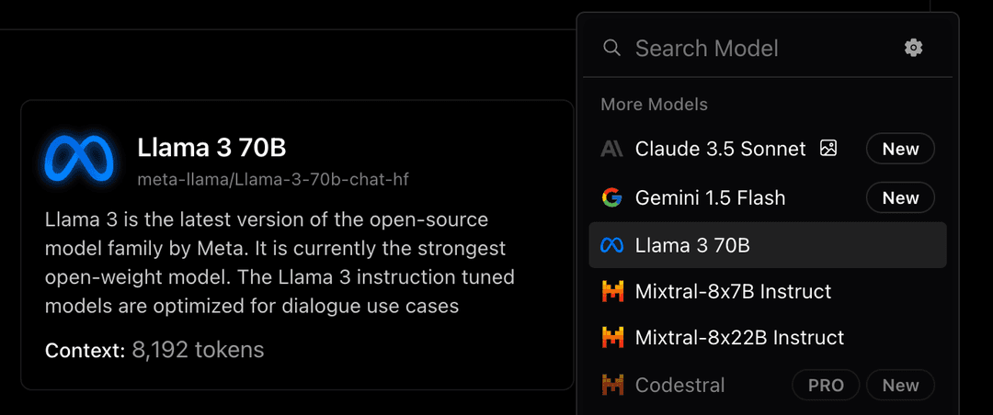Click the Google logo beside Gemini 1.5 Flash
Screen dimensions: 993x415
tap(612, 198)
